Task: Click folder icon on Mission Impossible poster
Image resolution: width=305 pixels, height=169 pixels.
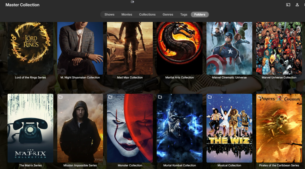Action: point(60,97)
